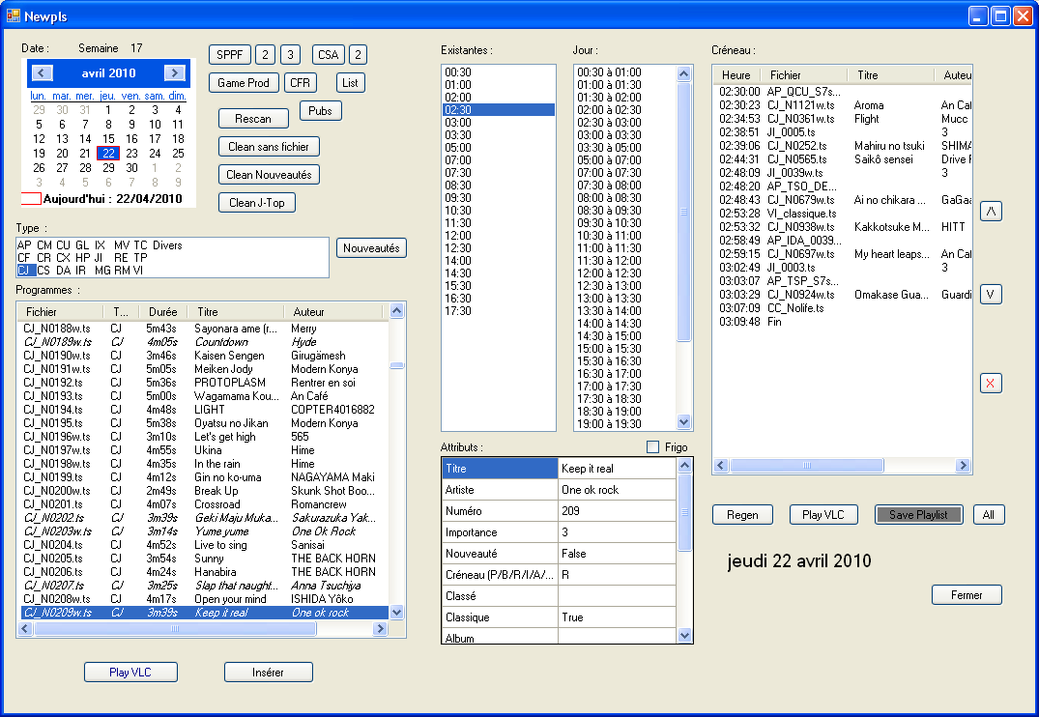The width and height of the screenshot is (1039, 717).
Task: Go to next month in calendar
Action: point(174,73)
